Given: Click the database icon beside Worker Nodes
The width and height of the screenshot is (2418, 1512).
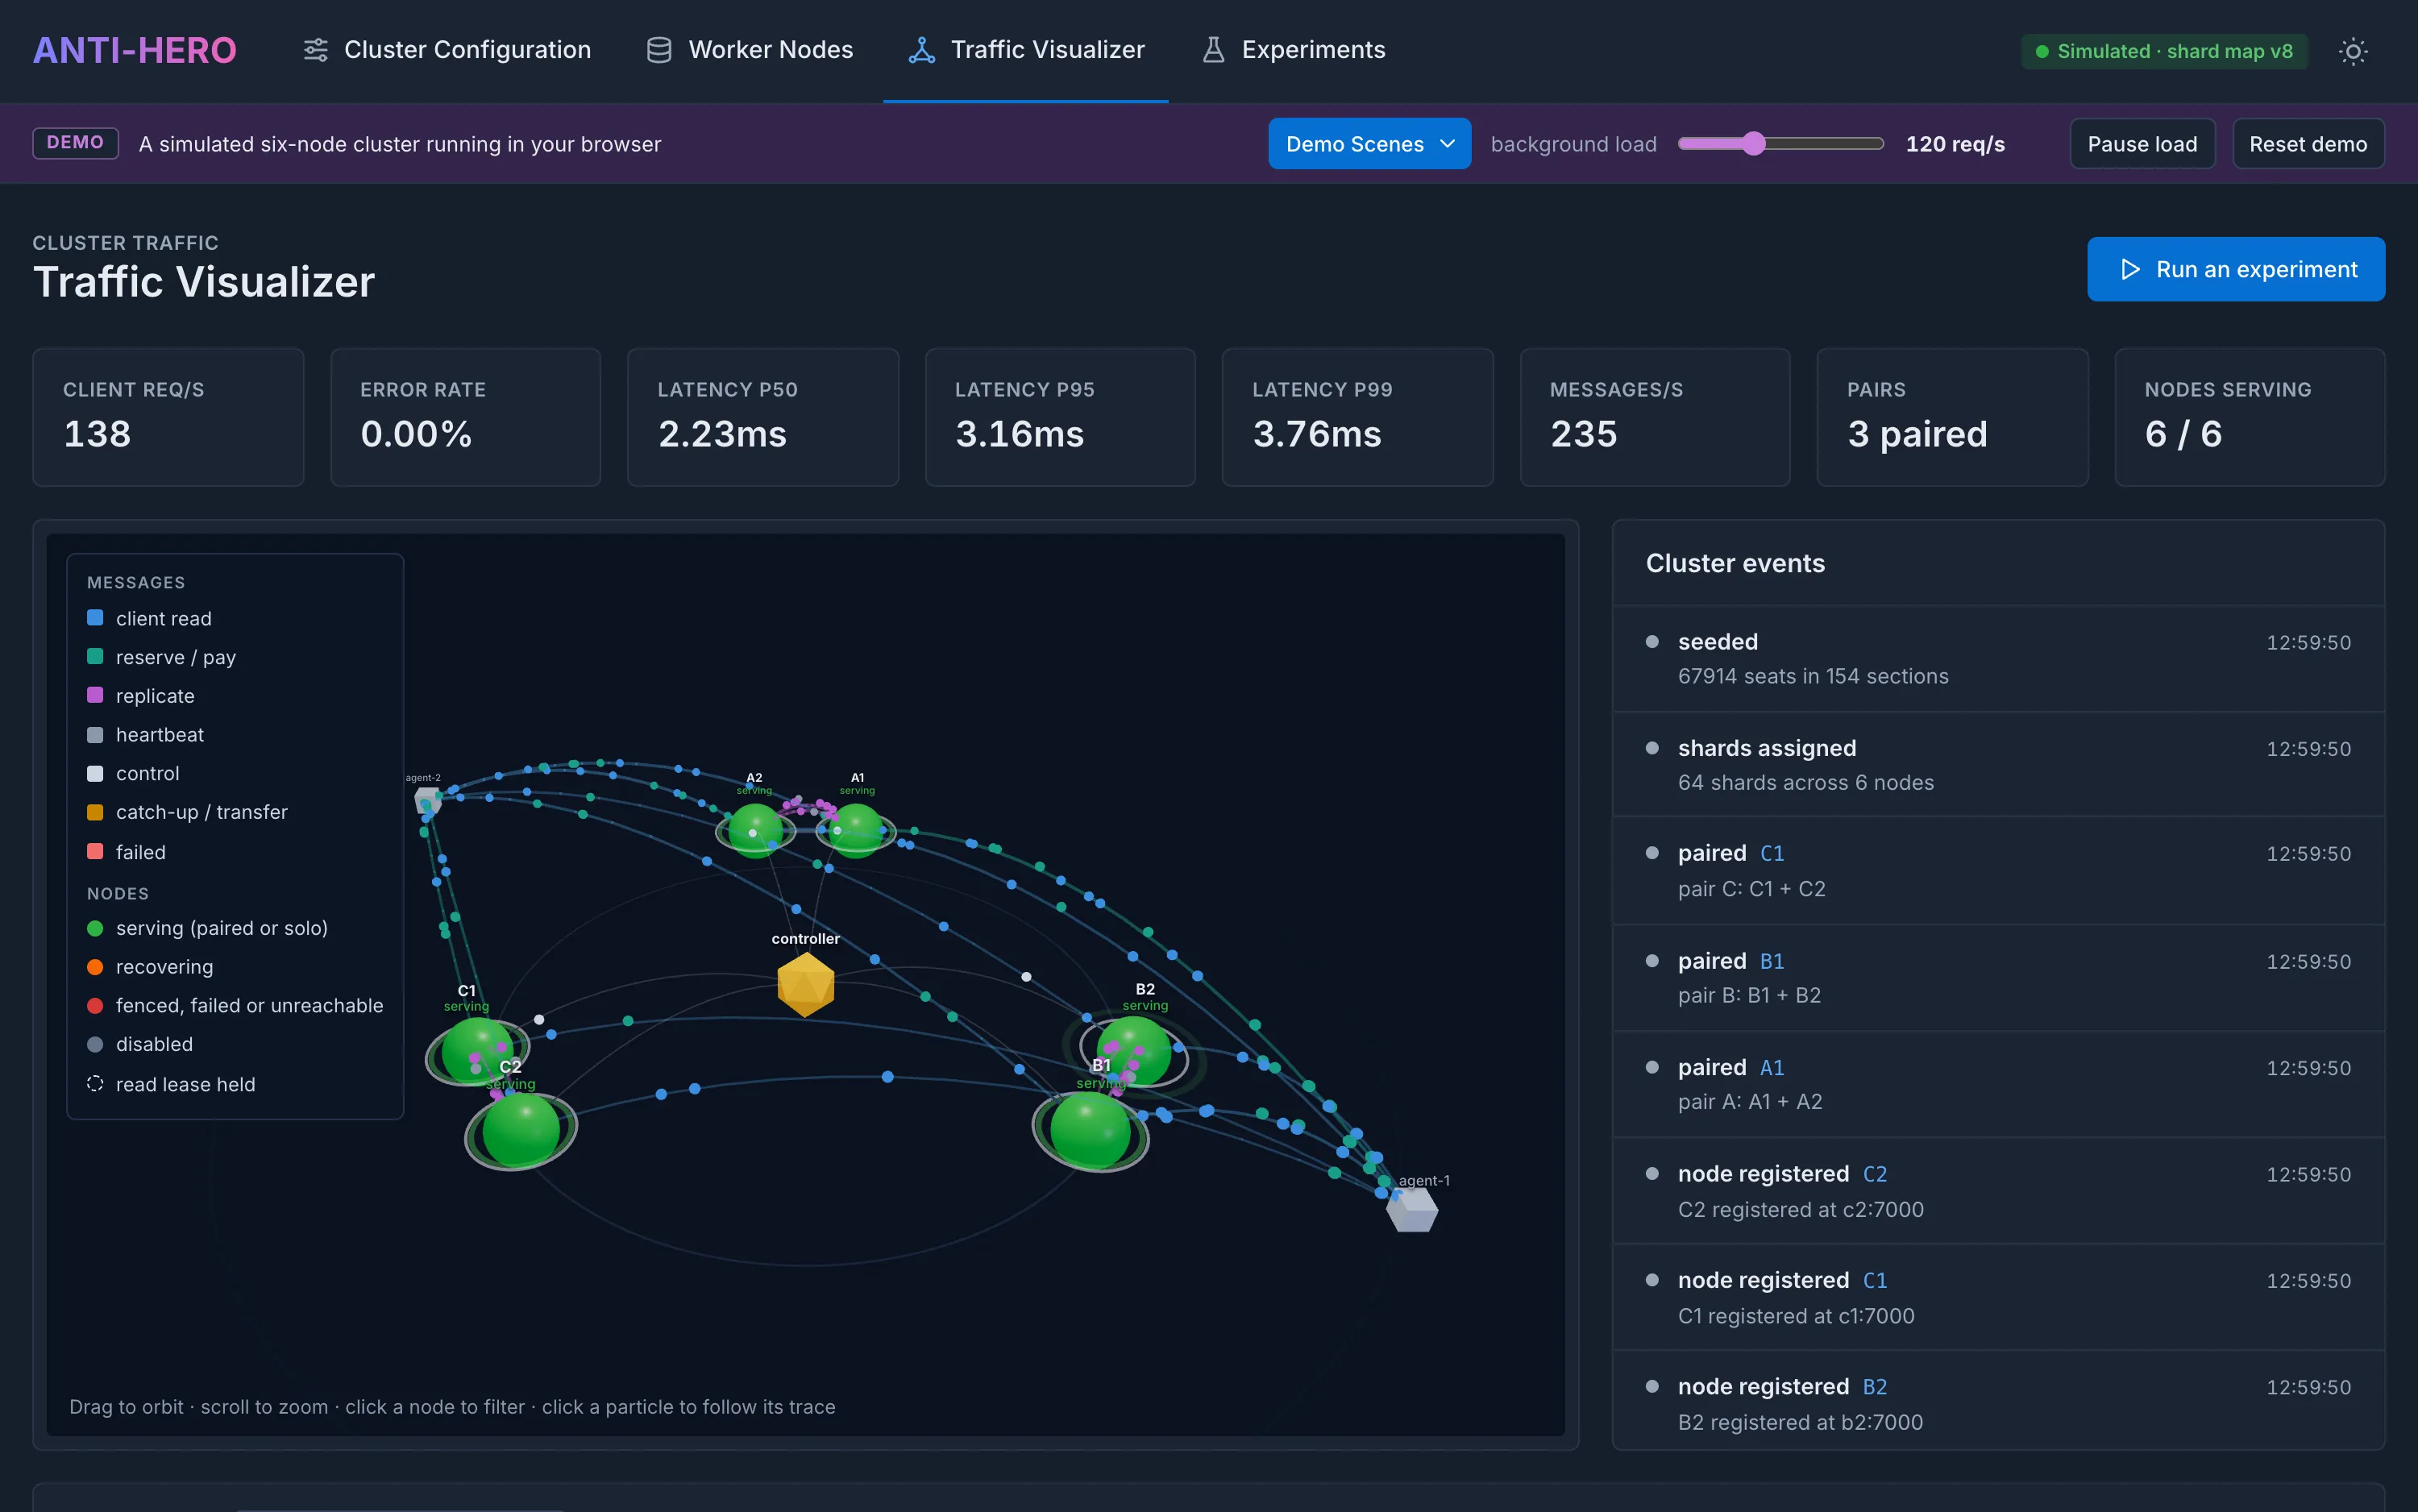Looking at the screenshot, I should pyautogui.click(x=659, y=50).
